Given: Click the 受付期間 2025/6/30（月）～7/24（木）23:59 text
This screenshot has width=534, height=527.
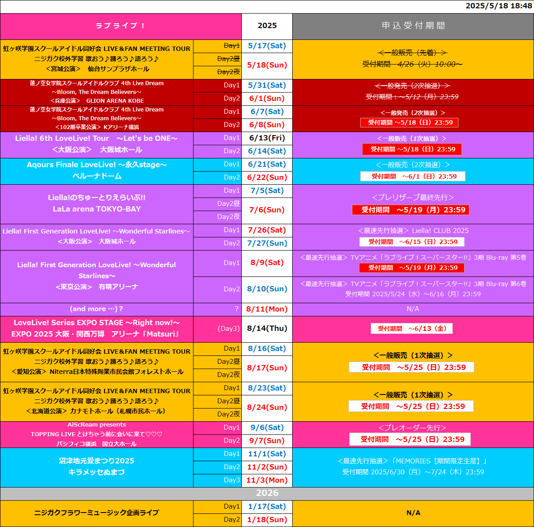Looking at the screenshot, I should pyautogui.click(x=413, y=472).
